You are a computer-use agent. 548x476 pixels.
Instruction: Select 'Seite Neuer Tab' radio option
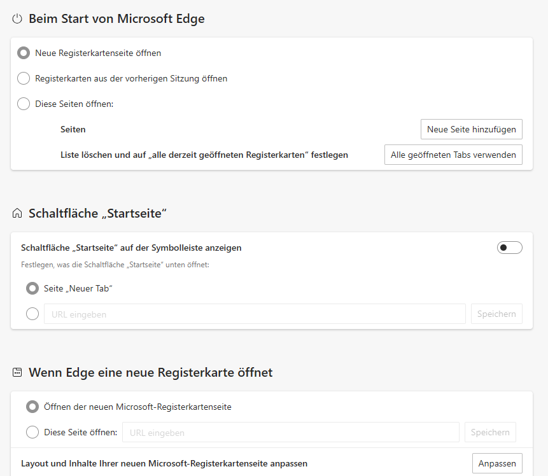[32, 288]
